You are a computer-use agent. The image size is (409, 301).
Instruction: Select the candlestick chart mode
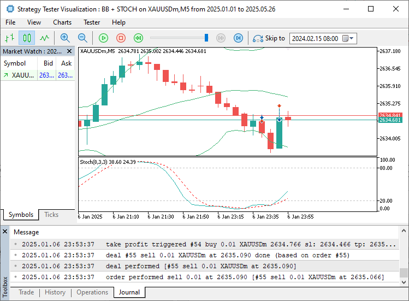pyautogui.click(x=27, y=38)
